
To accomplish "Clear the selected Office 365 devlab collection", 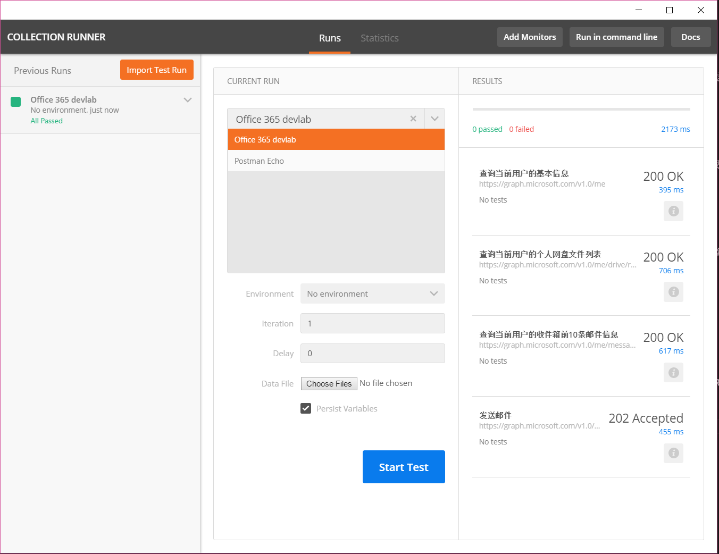I will [413, 119].
